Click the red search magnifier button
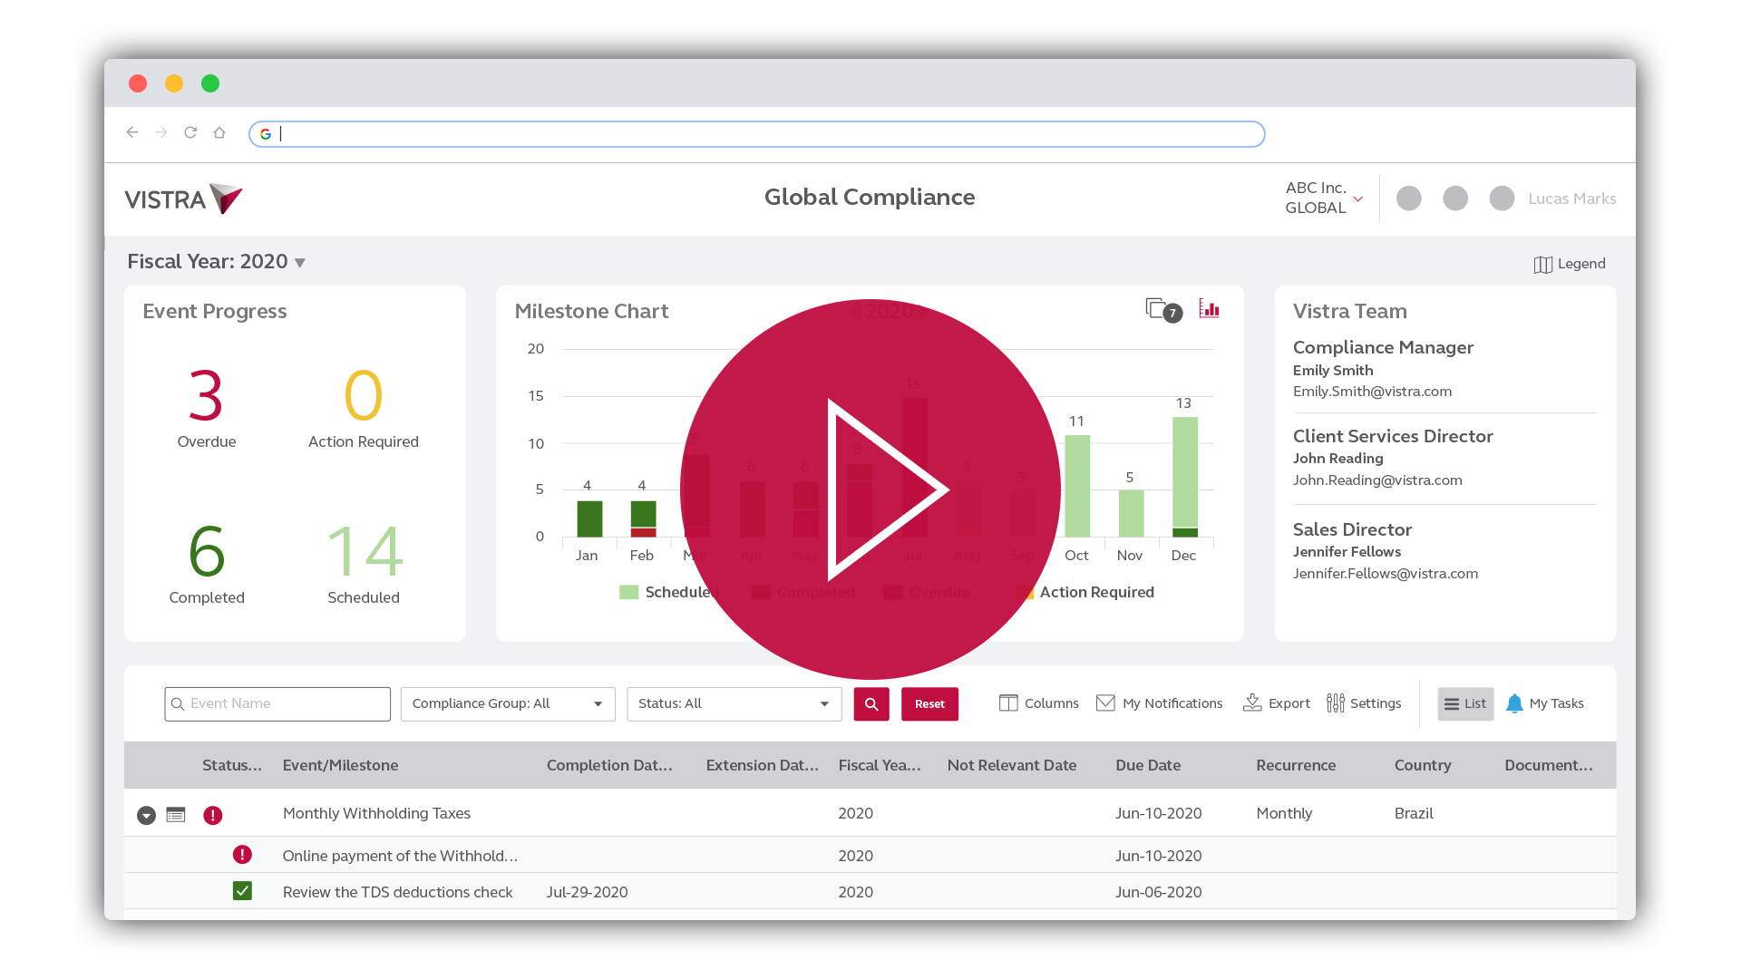This screenshot has height=979, width=1741. (871, 703)
